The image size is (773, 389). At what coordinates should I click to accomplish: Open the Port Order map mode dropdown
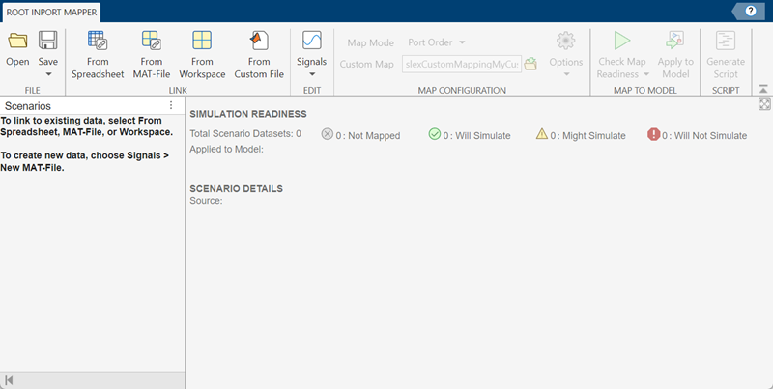click(436, 42)
